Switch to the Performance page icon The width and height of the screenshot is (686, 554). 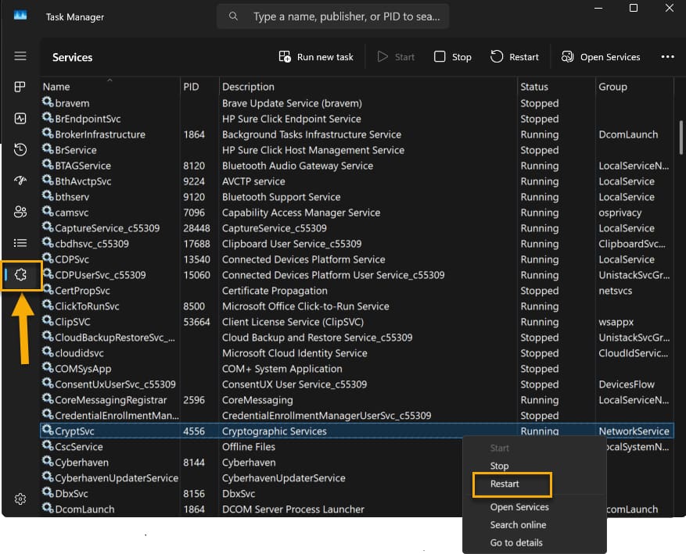(x=20, y=119)
